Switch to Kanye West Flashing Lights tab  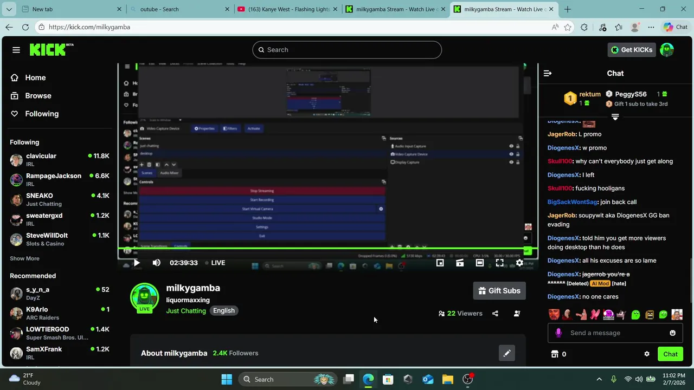(x=287, y=9)
